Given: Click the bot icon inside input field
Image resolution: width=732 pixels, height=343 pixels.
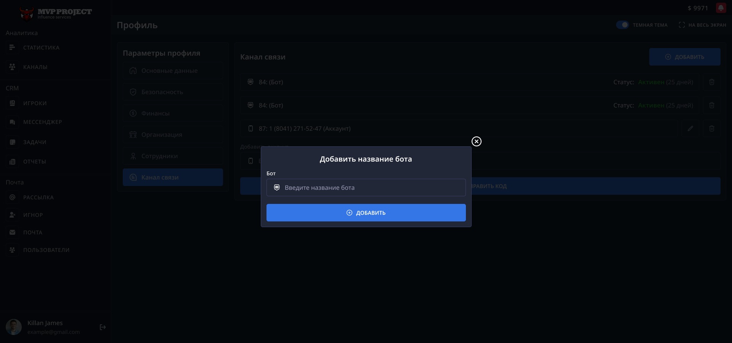Looking at the screenshot, I should click(x=277, y=188).
